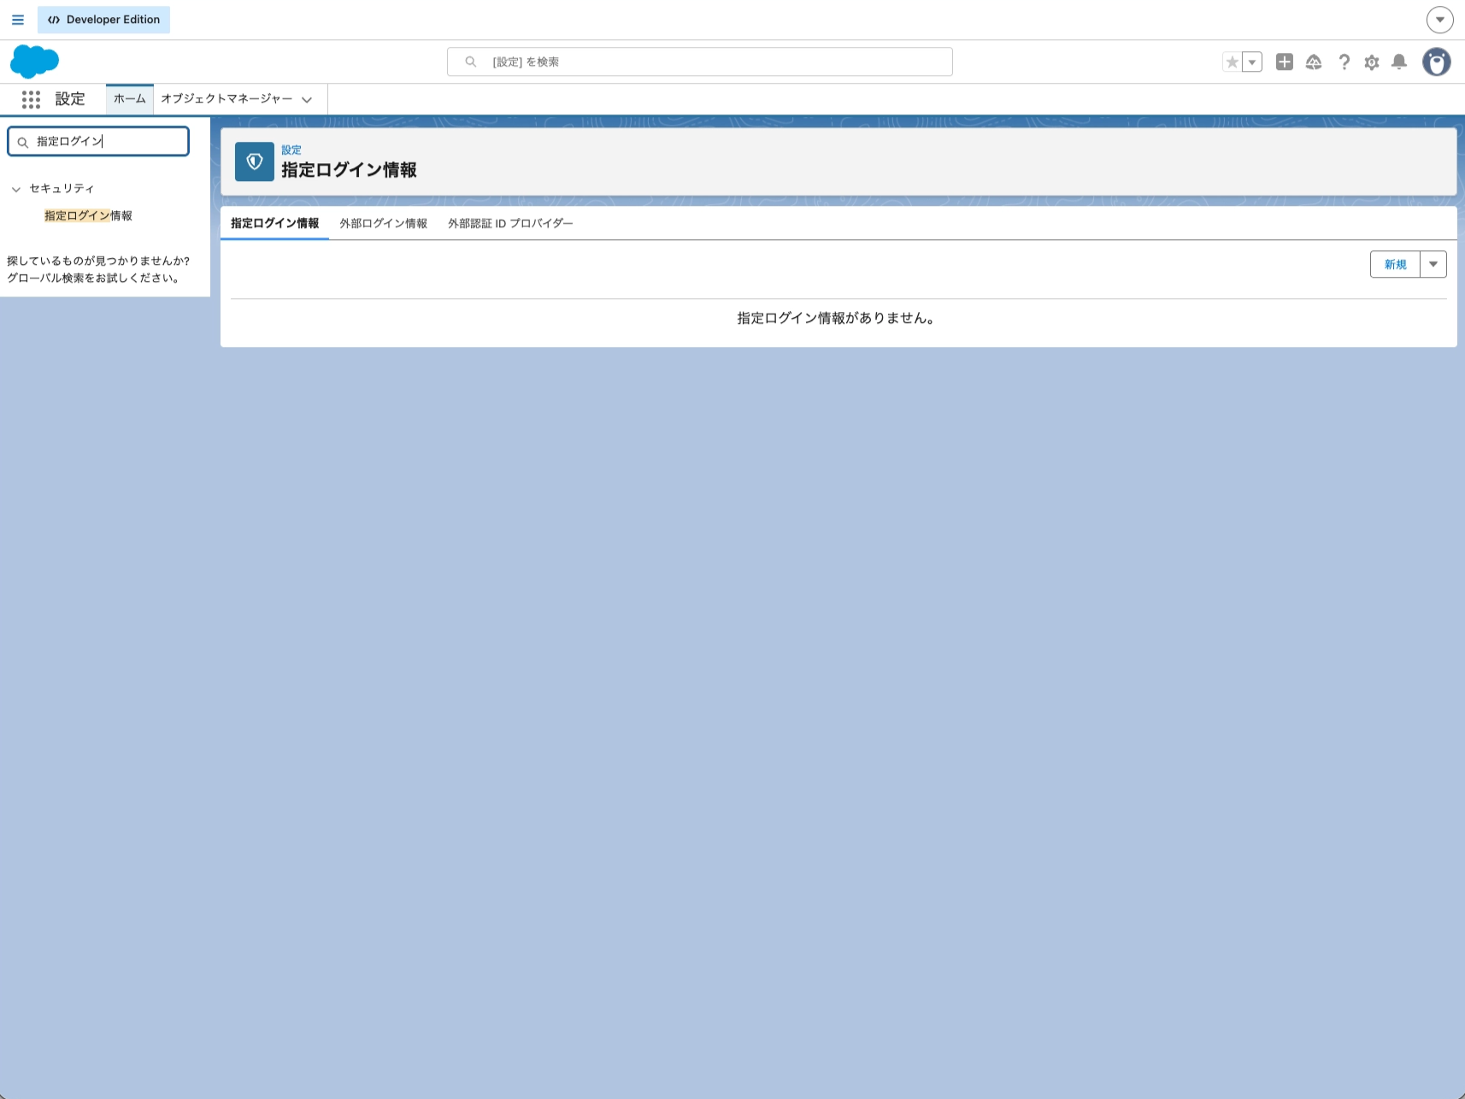
Task: Click the 設定 breadcrumb link in header
Action: (291, 150)
